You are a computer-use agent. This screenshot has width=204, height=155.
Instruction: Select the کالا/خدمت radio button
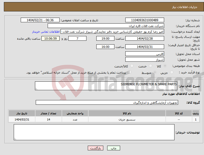coord(132,66)
